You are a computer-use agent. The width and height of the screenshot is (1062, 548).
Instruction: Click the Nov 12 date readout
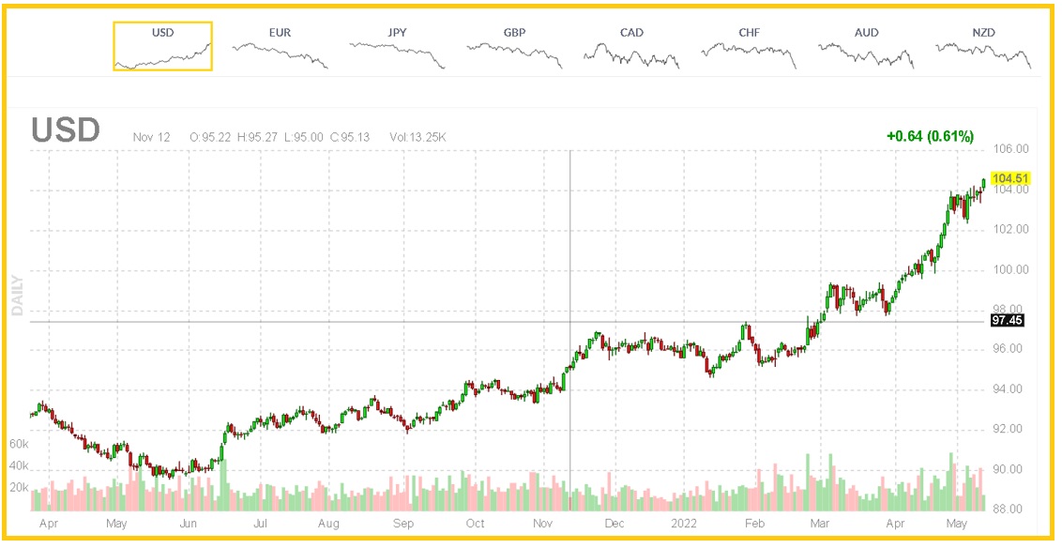click(151, 138)
